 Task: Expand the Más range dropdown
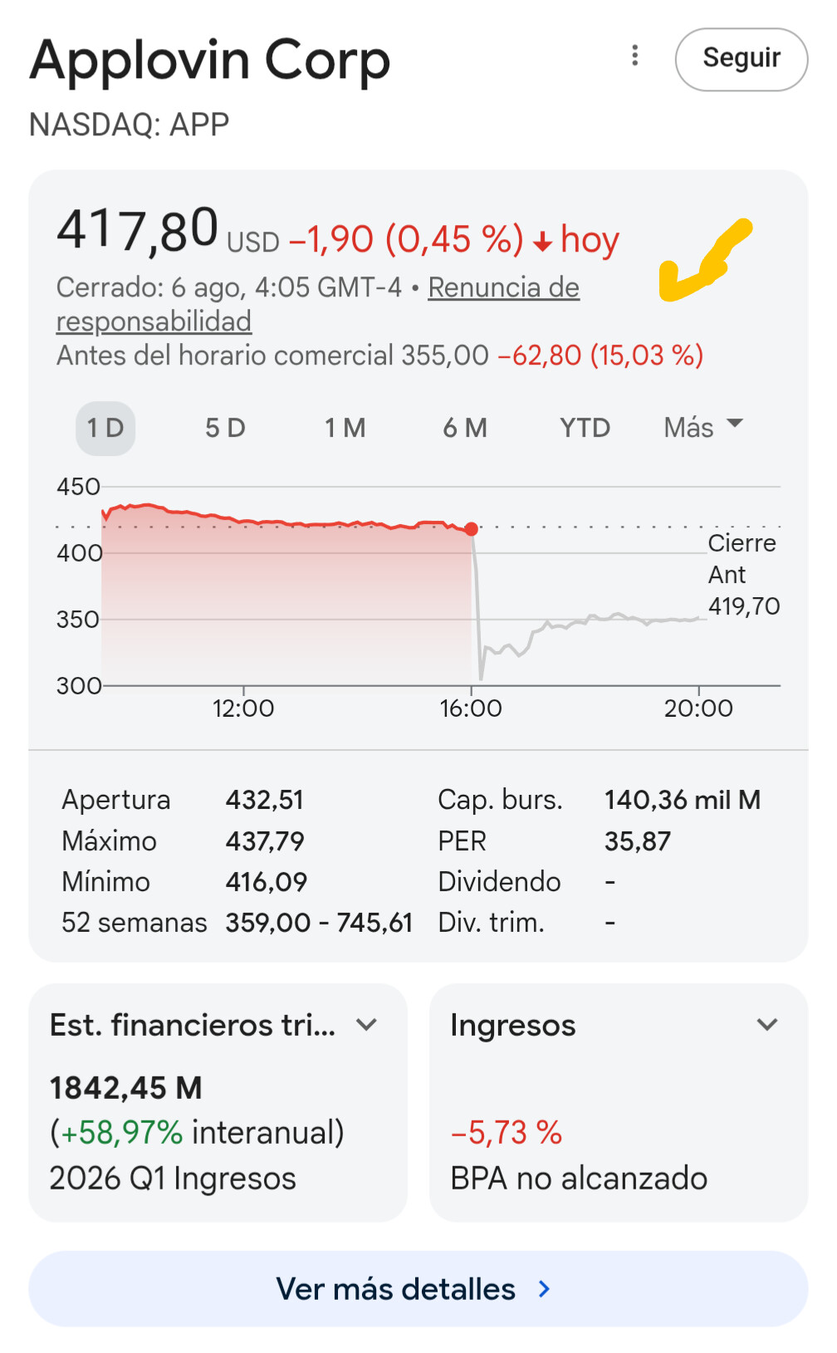click(x=703, y=427)
